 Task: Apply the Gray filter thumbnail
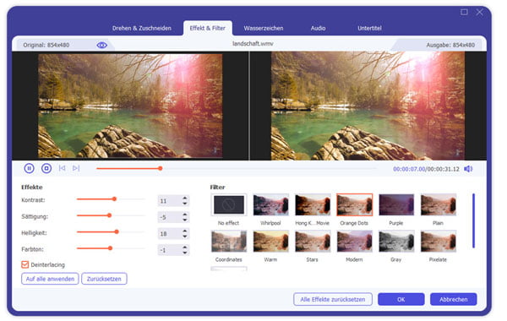pyautogui.click(x=396, y=241)
